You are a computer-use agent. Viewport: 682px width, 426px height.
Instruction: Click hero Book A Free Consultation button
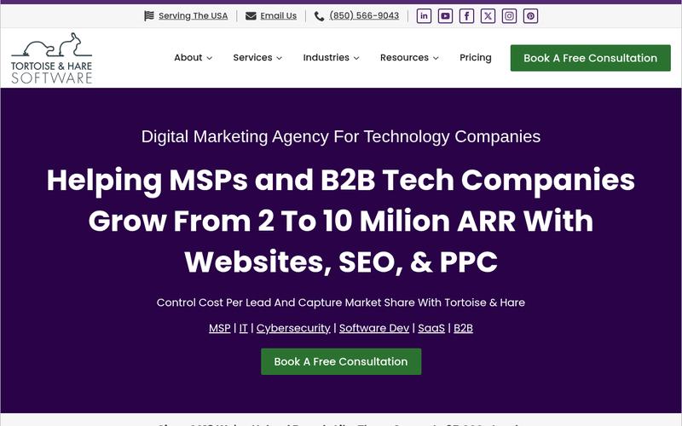[x=341, y=361]
